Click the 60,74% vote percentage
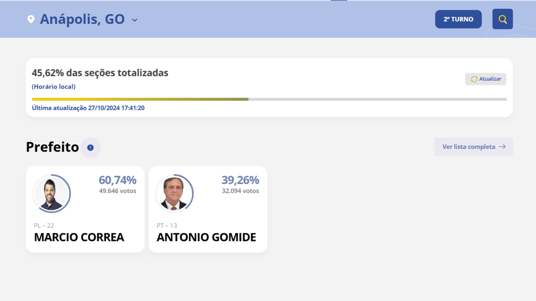This screenshot has height=301, width=536. [118, 180]
